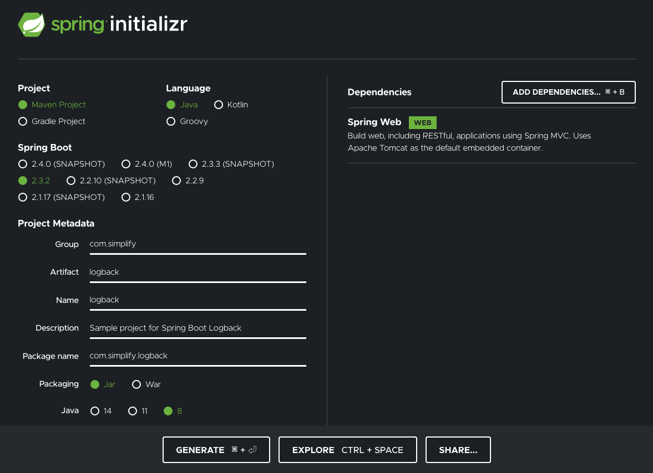653x473 pixels.
Task: Select Java version 14
Action: click(x=95, y=411)
